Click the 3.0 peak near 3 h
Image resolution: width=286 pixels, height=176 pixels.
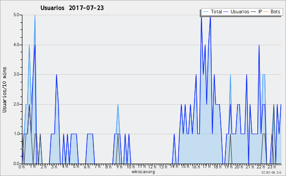57,75
